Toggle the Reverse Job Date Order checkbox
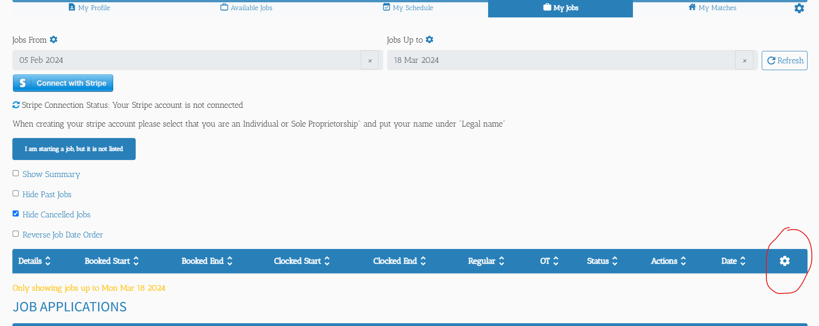Viewport: 819px width, 326px height. [x=16, y=234]
